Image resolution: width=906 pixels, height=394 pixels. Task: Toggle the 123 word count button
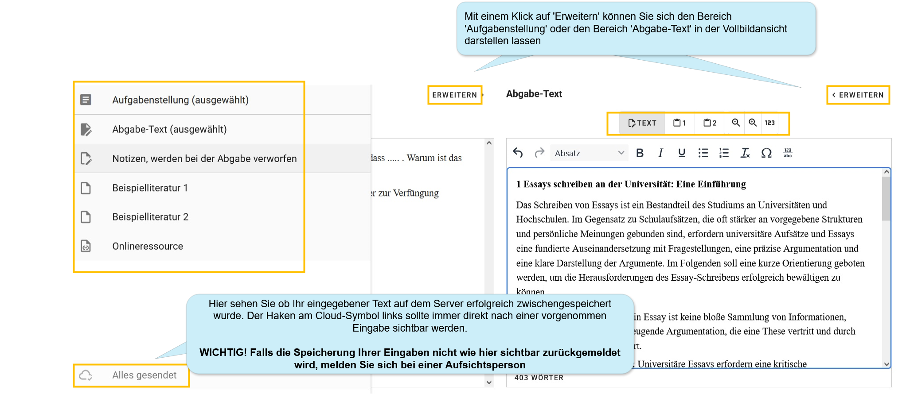click(x=770, y=123)
